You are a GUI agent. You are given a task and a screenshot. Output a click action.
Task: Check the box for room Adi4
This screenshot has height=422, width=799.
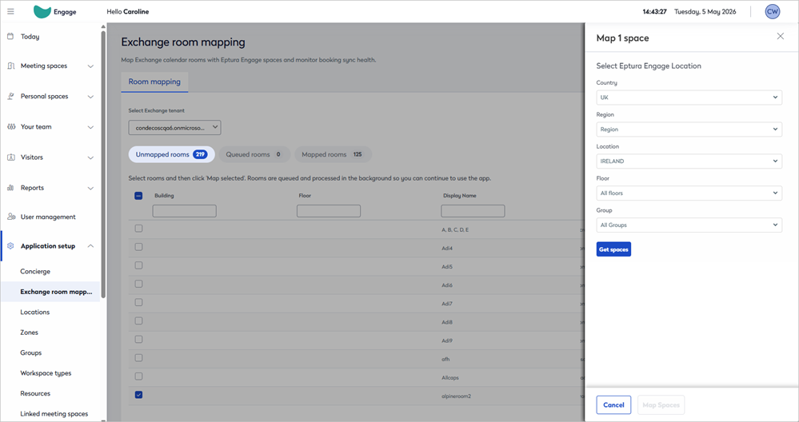point(138,247)
